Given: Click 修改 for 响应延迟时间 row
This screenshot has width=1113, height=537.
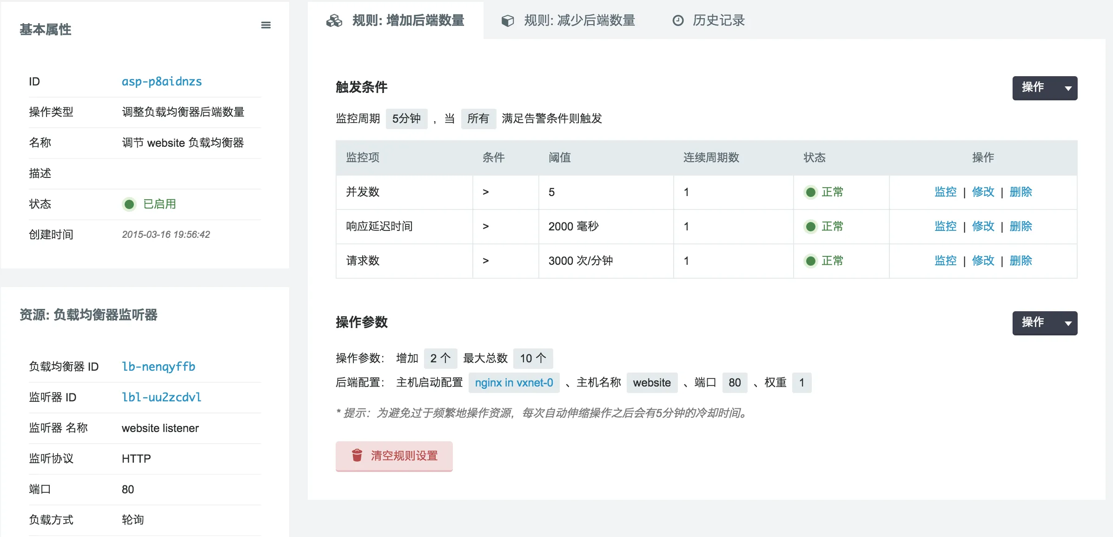Looking at the screenshot, I should point(983,226).
